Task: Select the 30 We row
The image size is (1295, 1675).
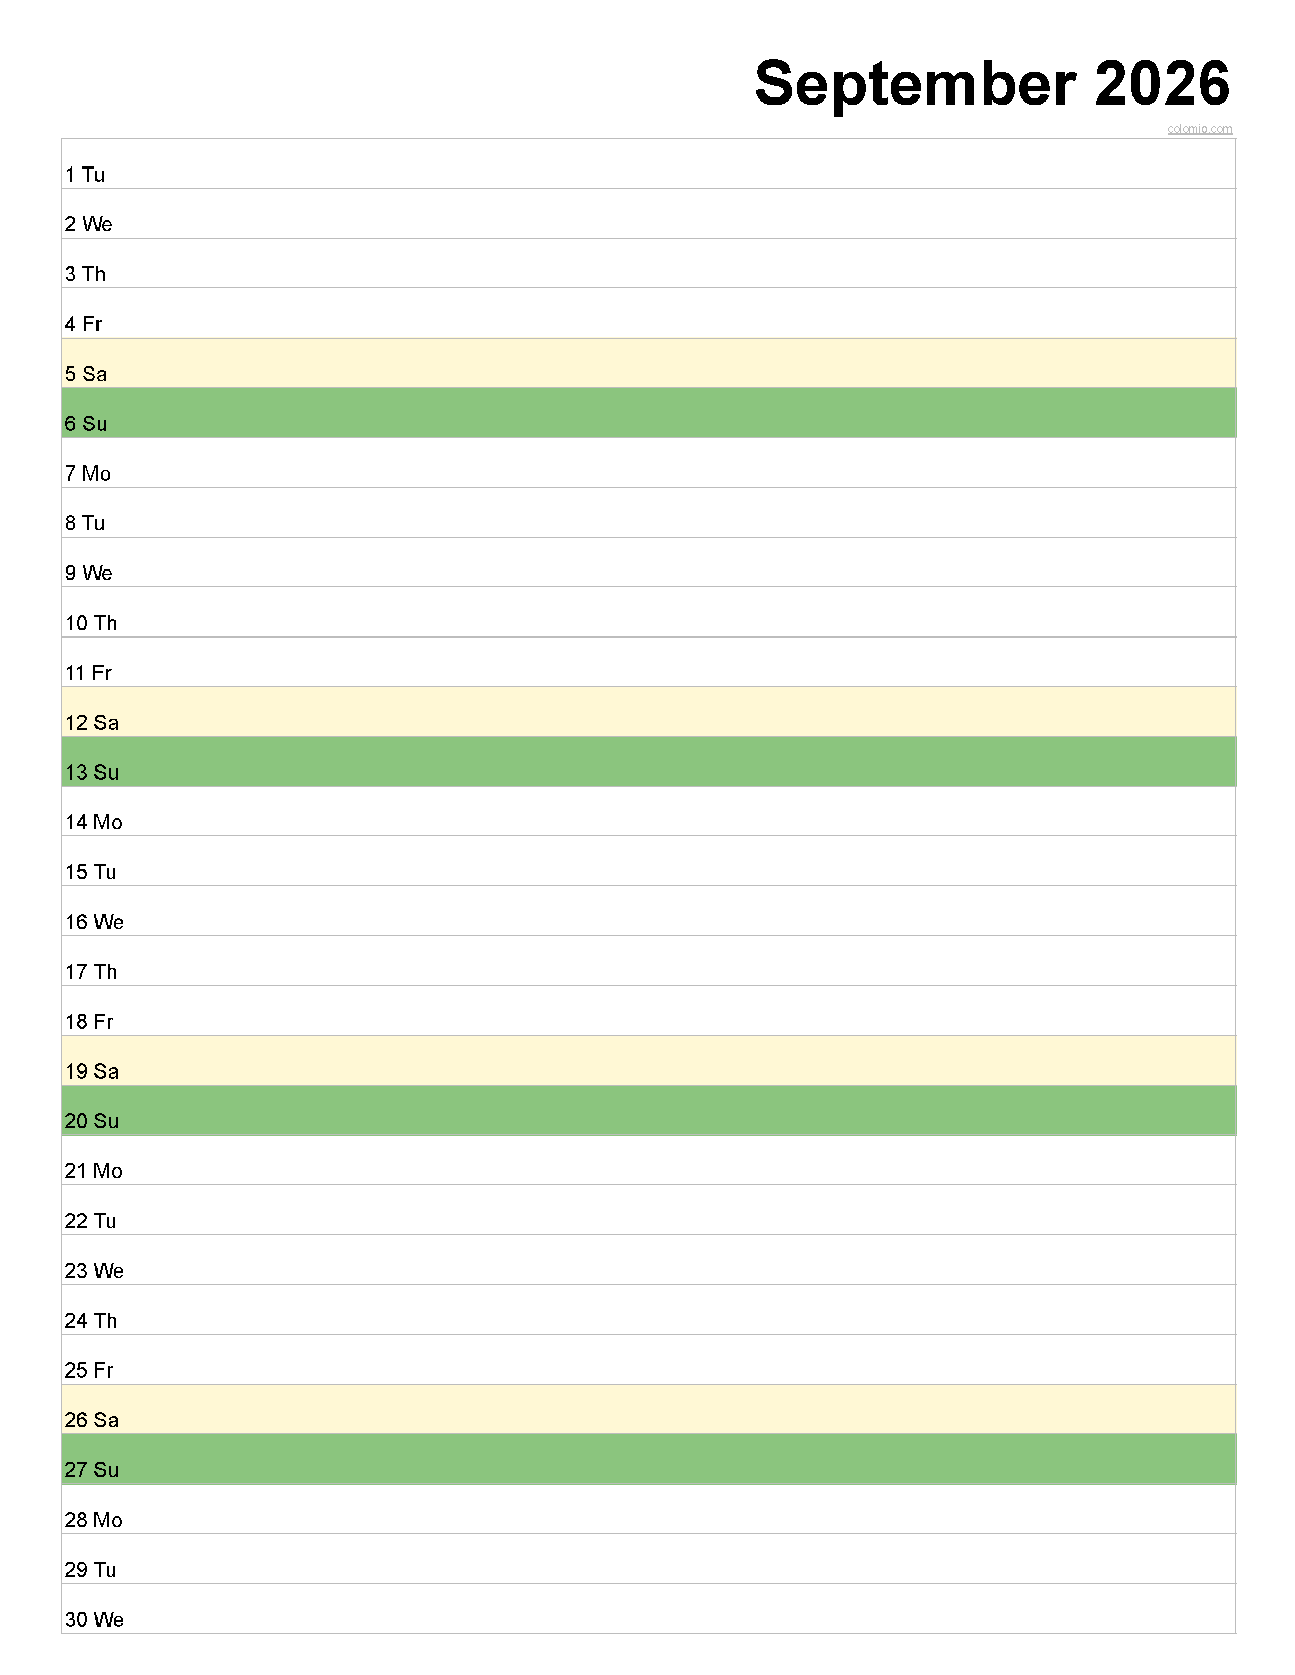Action: tap(649, 1609)
